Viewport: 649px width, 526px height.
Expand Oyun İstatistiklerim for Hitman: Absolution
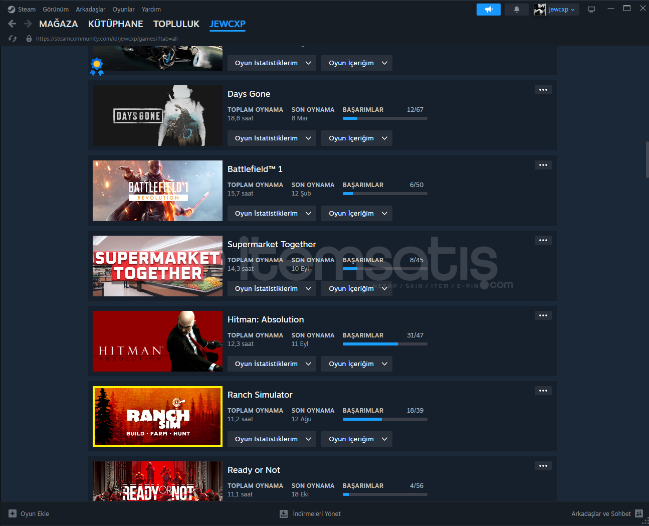coord(272,364)
